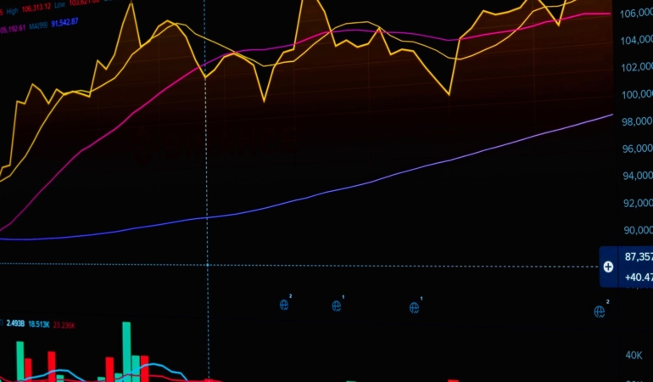
Task: Click the 40K volume axis label
Action: (633, 356)
